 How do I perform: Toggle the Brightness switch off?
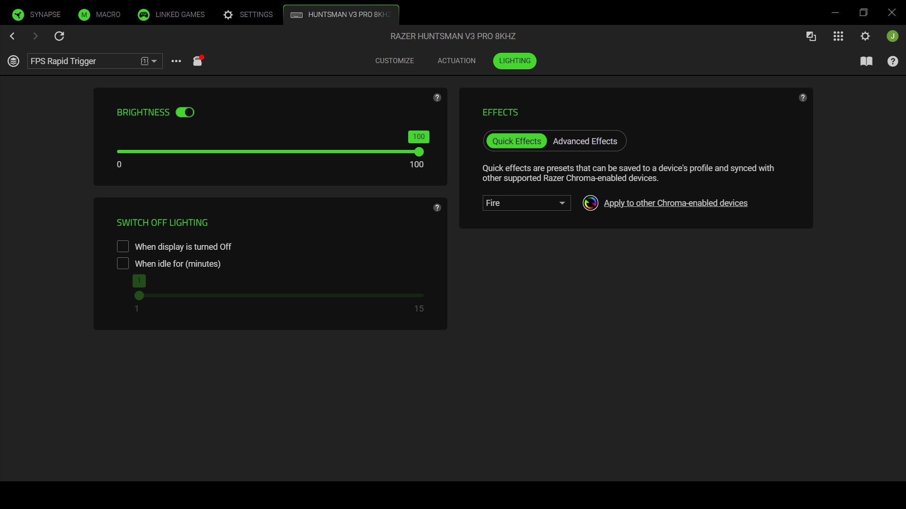pos(185,112)
